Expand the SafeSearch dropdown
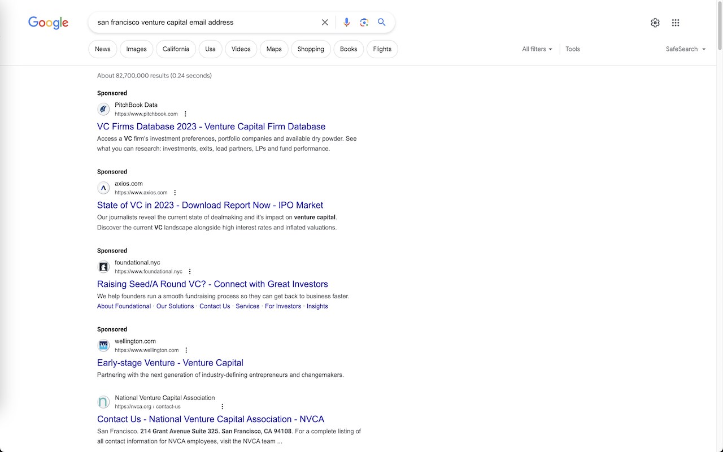Screen dimensions: 723x452 [x=686, y=49]
